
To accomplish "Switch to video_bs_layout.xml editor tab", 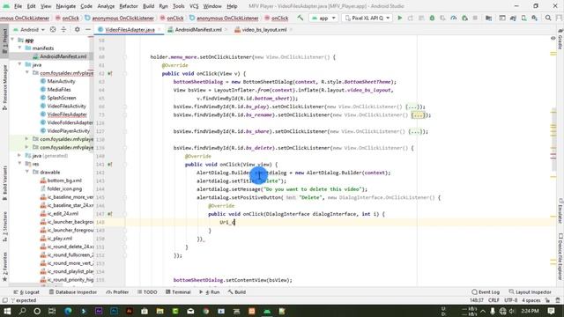I will (x=263, y=29).
